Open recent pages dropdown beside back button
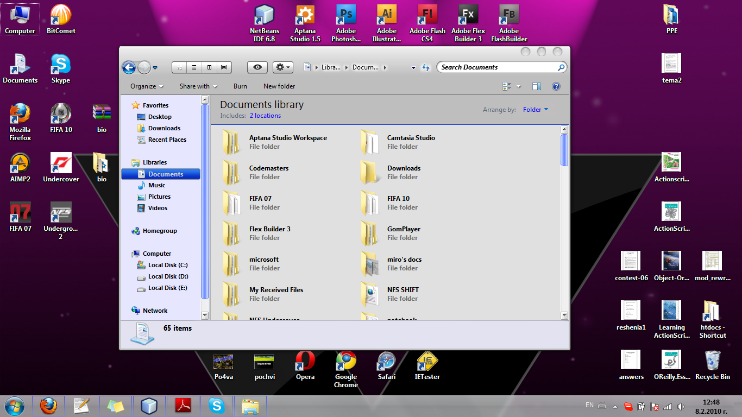The image size is (742, 417). point(155,68)
